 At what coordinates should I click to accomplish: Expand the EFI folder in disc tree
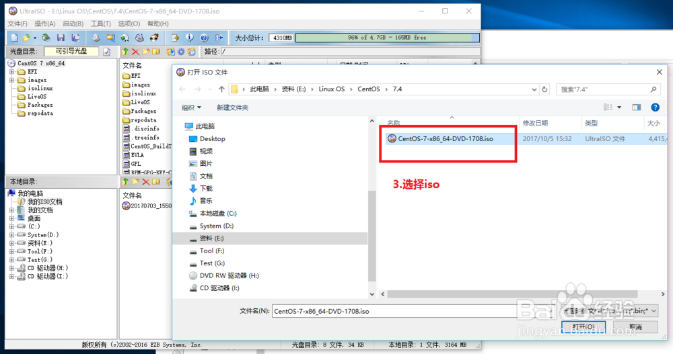click(12, 72)
